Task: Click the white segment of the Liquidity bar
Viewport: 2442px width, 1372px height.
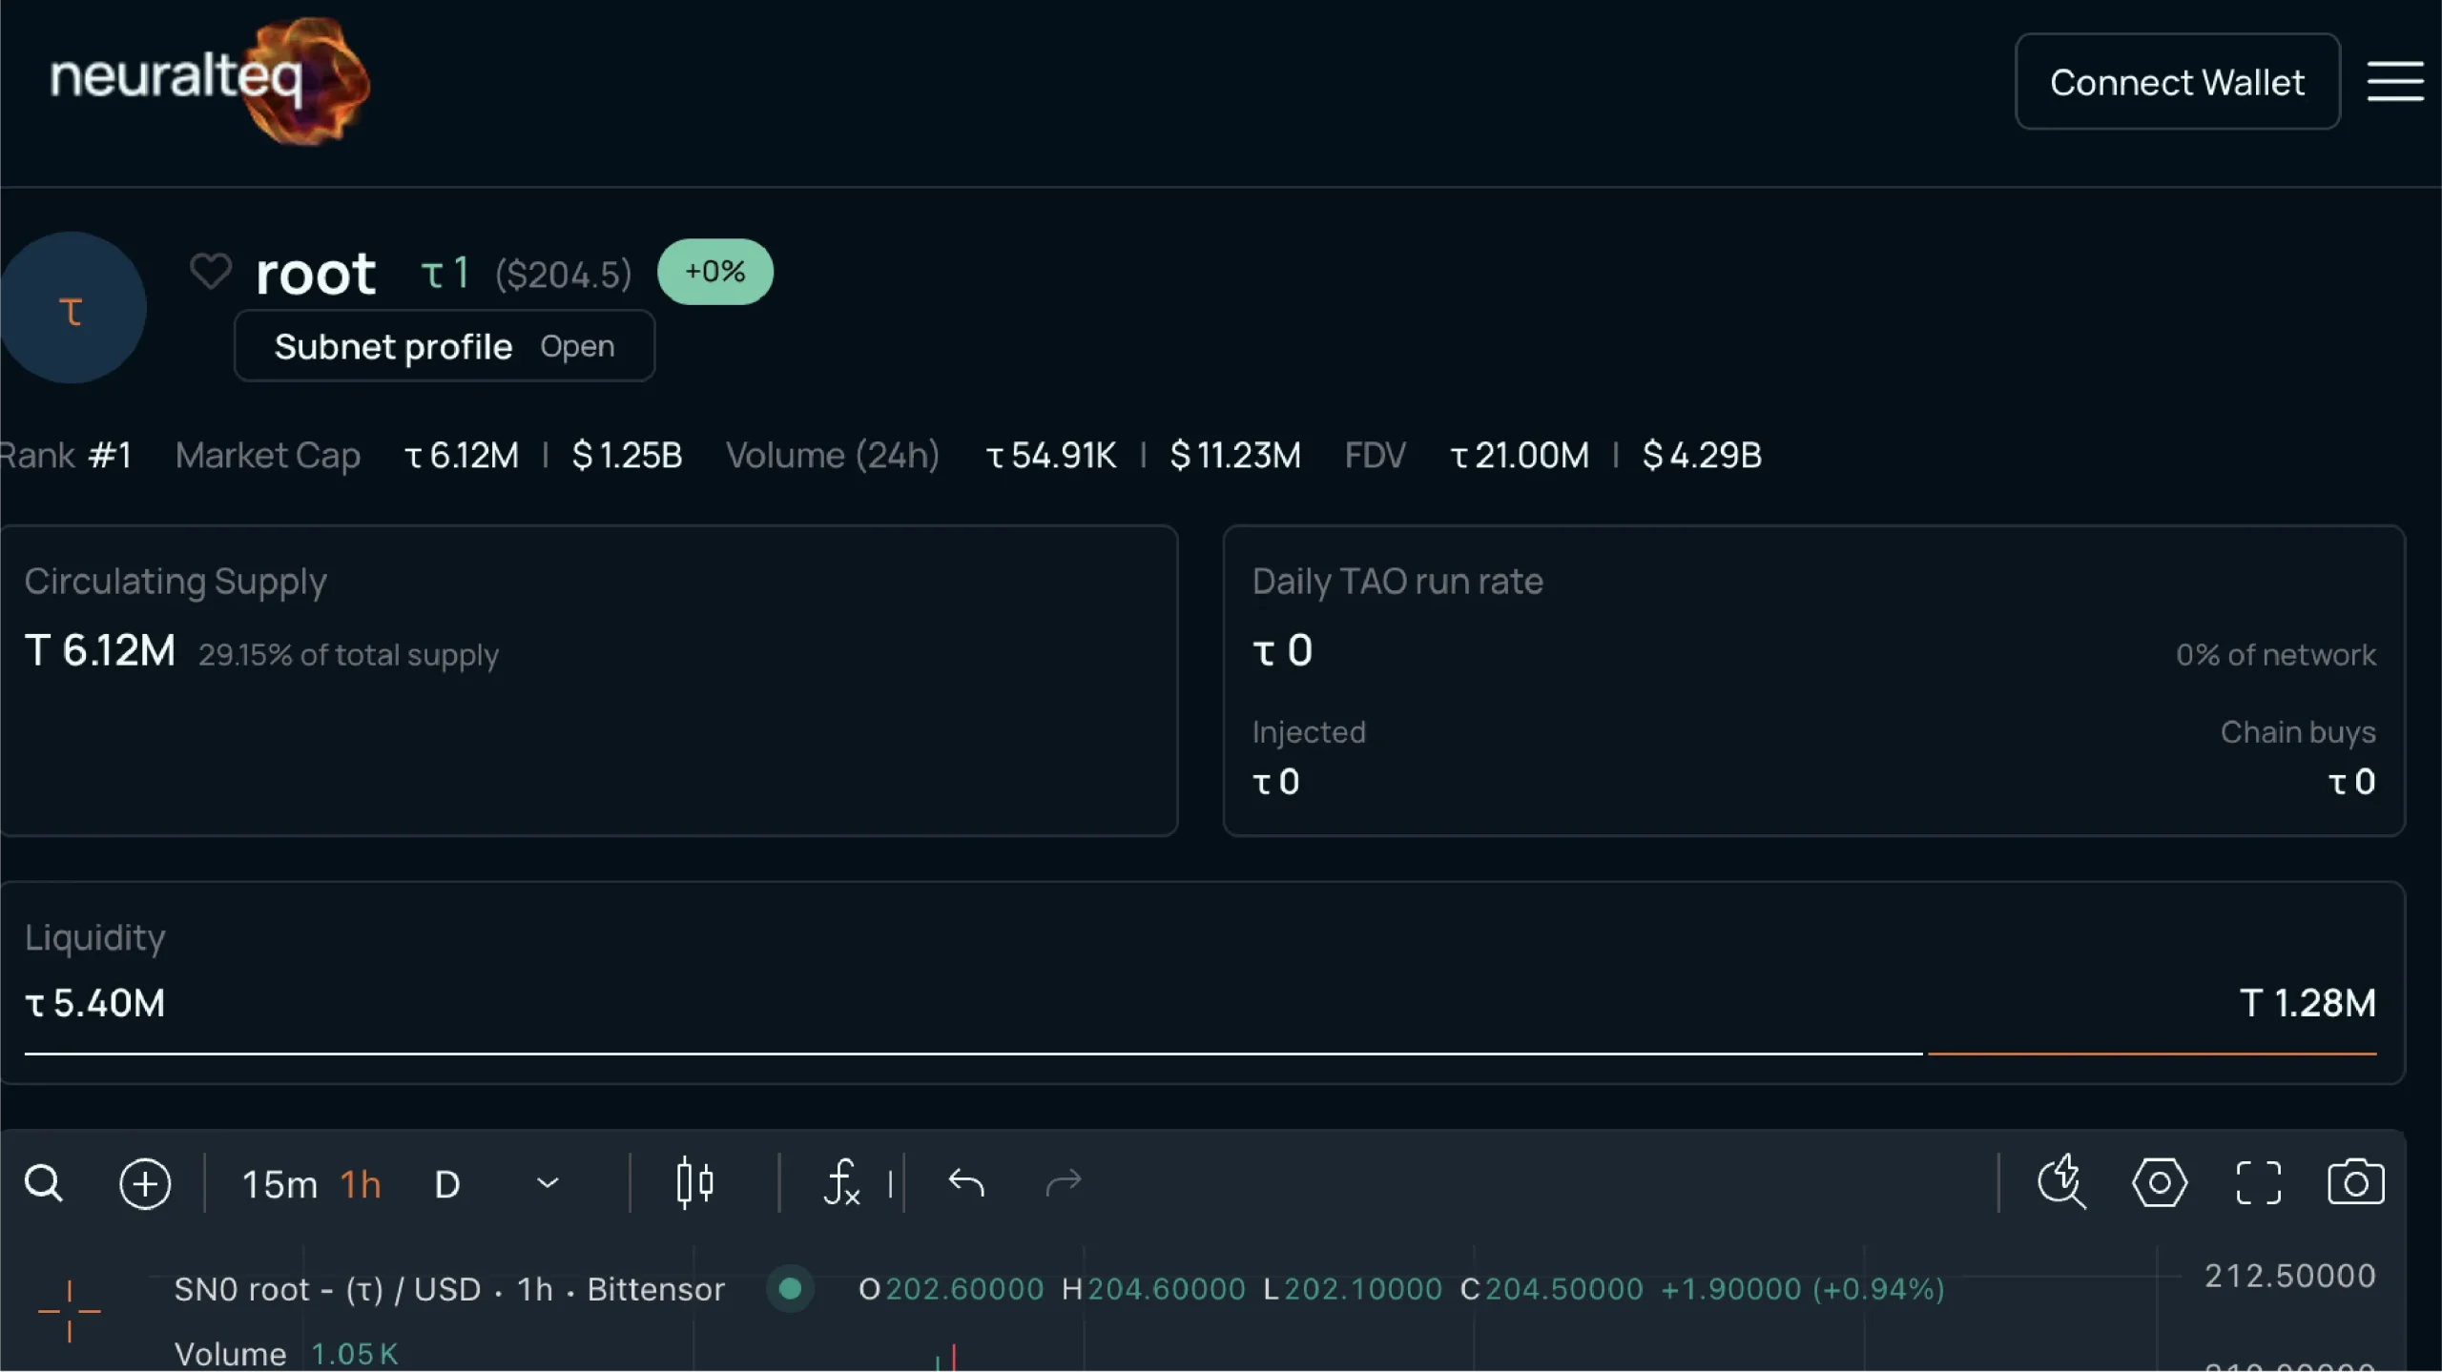Action: tap(973, 1053)
